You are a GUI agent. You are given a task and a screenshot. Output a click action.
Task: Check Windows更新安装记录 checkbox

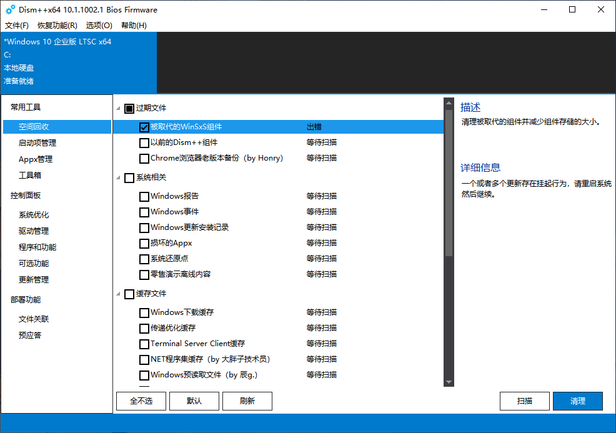(144, 228)
